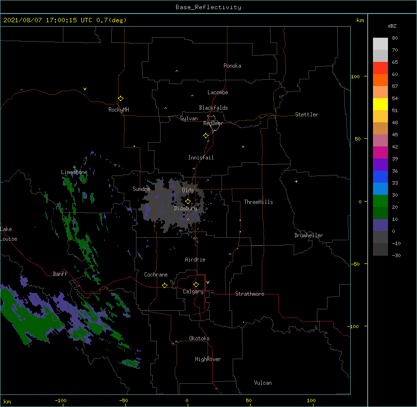Click the RedDeer city label

point(213,123)
